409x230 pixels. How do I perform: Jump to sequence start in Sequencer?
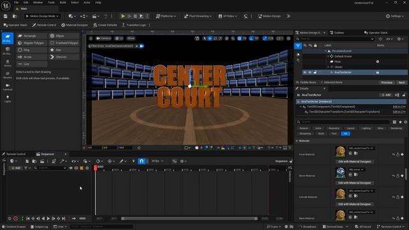[28, 218]
